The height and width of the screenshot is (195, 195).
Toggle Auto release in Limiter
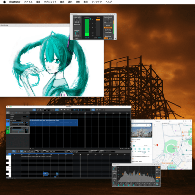[x=77, y=38]
